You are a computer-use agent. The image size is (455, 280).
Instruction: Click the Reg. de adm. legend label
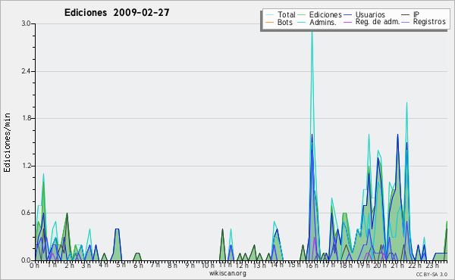coord(378,22)
